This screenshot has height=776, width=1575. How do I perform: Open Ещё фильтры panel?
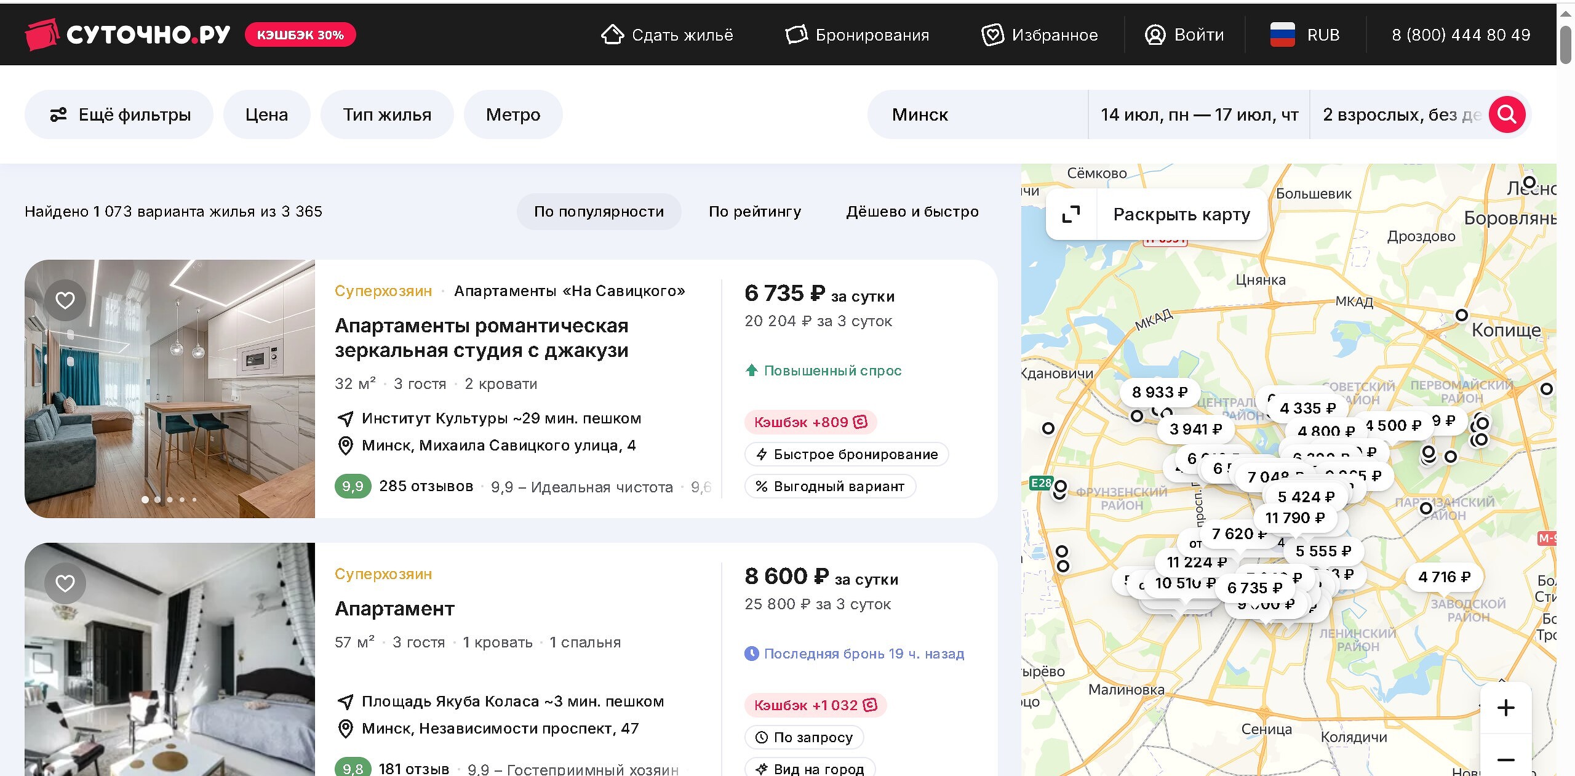pos(119,114)
